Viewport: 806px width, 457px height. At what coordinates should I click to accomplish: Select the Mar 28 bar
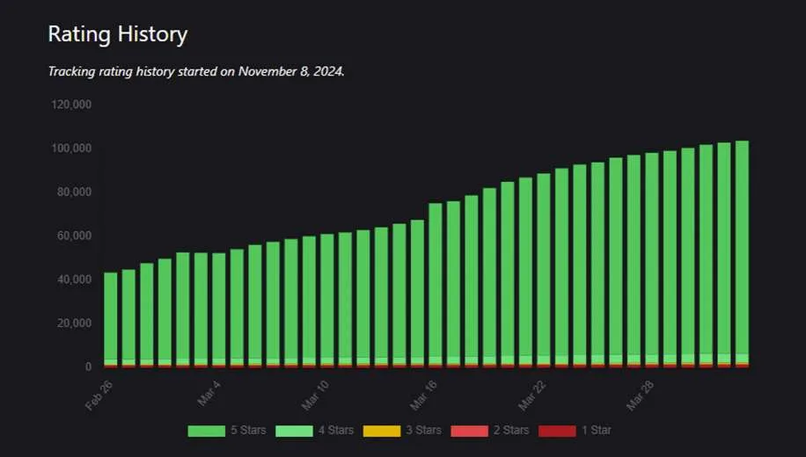click(652, 260)
